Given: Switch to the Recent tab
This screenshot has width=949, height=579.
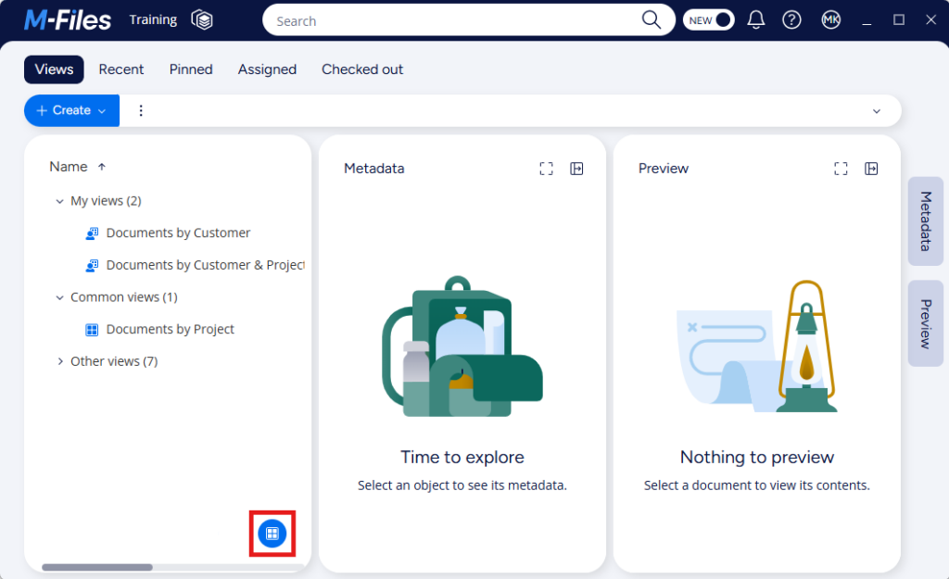Looking at the screenshot, I should point(121,69).
